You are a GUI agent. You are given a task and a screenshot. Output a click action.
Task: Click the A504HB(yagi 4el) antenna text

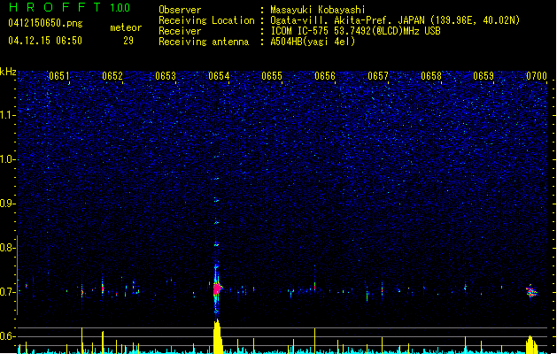(313, 42)
